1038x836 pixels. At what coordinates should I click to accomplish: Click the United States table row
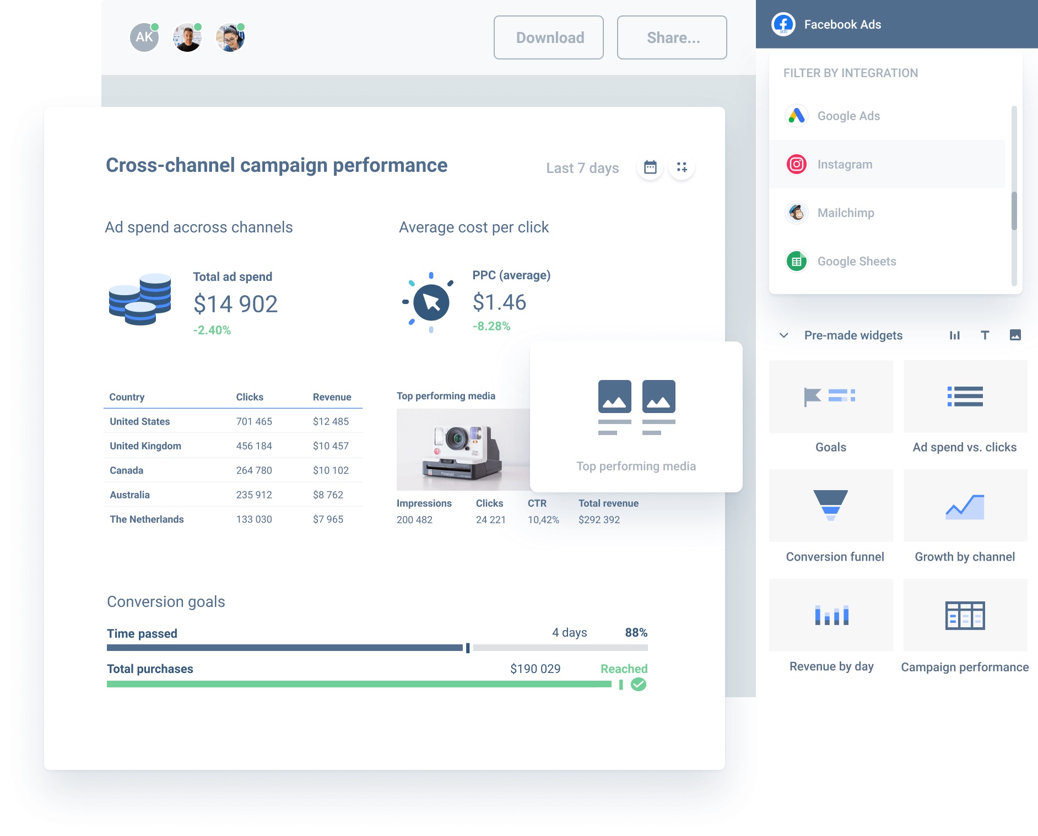(233, 421)
